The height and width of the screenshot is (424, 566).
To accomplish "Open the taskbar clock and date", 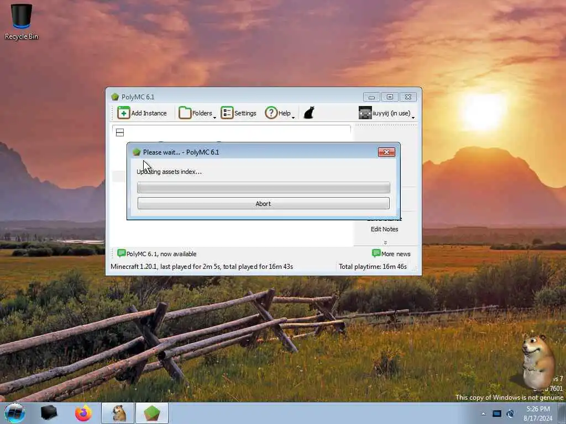I will [x=538, y=414].
